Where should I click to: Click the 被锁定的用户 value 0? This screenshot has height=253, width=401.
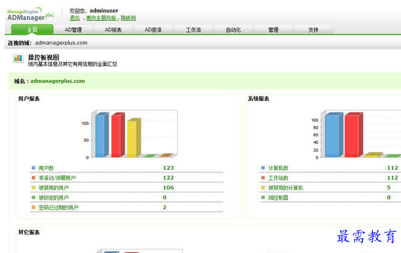(165, 198)
